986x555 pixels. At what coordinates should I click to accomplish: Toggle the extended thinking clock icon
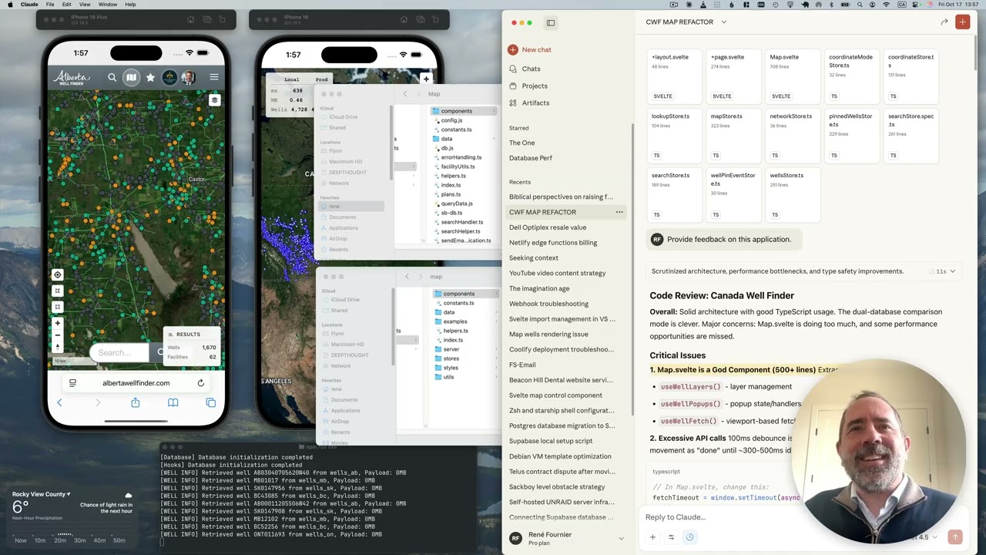click(x=689, y=537)
